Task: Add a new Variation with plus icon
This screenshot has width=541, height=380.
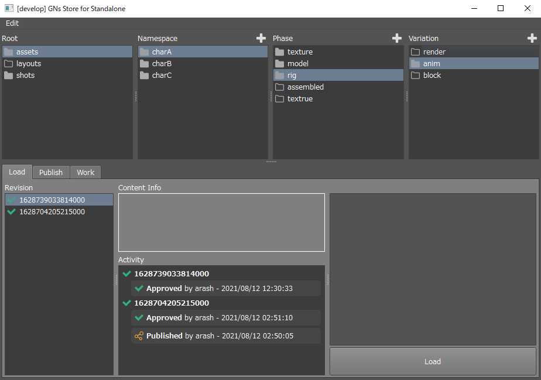Action: (x=532, y=38)
